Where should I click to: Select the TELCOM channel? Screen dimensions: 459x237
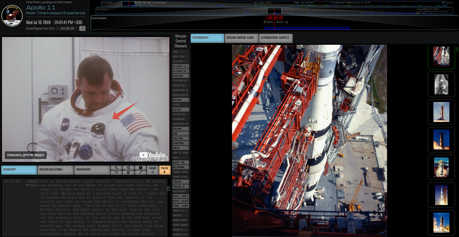tap(181, 138)
